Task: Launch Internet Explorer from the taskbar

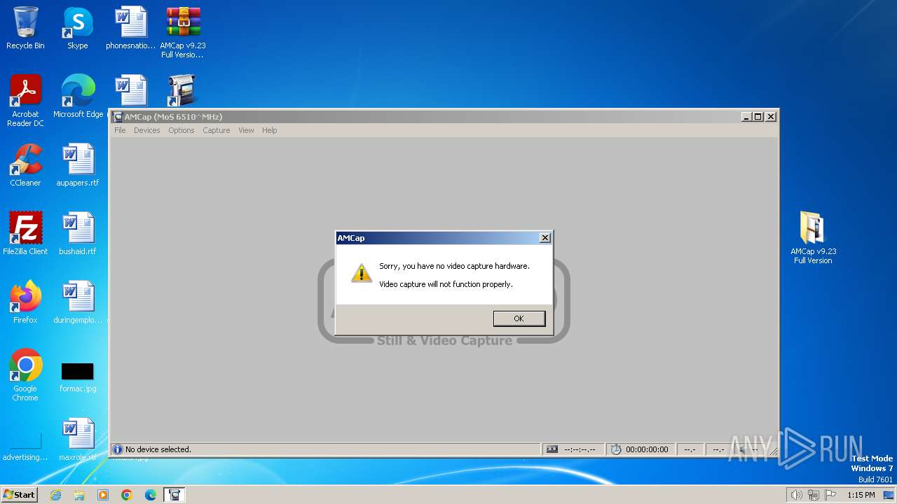Action: tap(55, 495)
